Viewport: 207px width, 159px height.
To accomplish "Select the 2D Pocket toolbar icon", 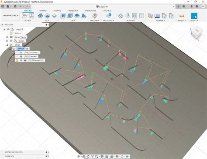I will tap(47, 16).
